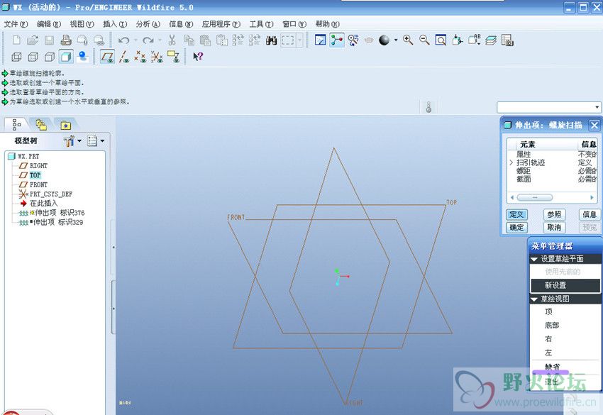Click the New file icon
603x415 pixels.
pyautogui.click(x=16, y=40)
